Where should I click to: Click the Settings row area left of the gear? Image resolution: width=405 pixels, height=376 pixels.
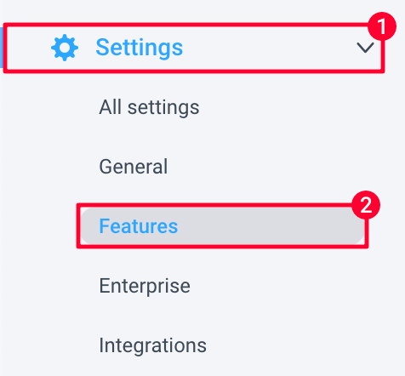28,48
